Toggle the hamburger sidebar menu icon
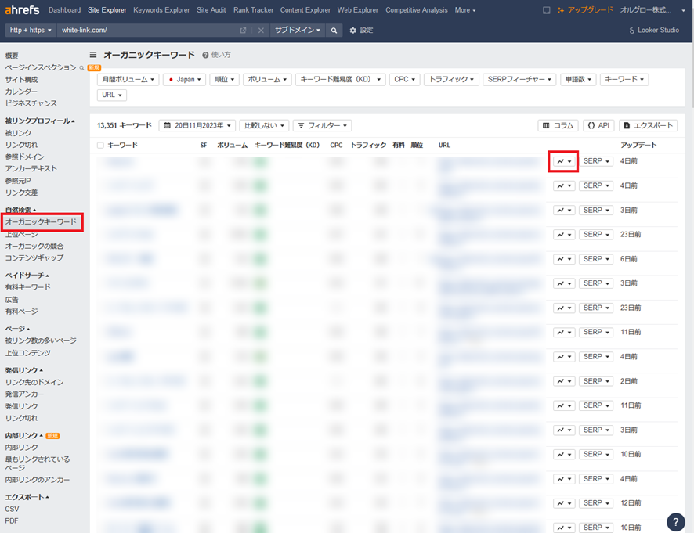 pos(93,55)
